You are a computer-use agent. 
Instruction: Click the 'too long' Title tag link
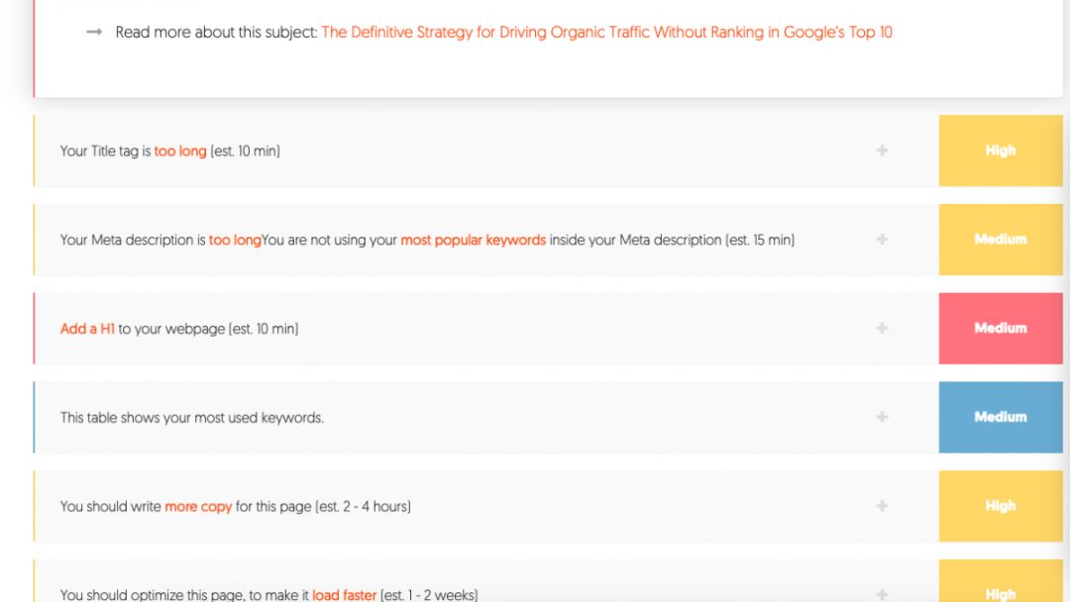pyautogui.click(x=180, y=151)
